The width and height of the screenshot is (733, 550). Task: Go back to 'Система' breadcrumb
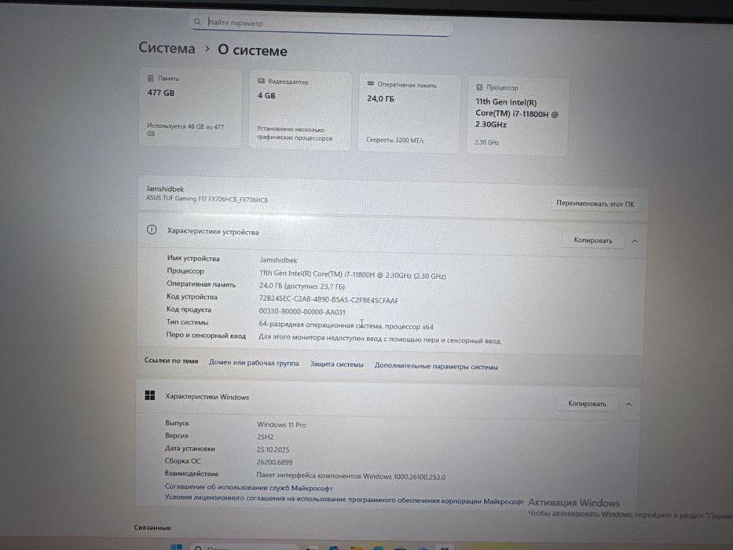pyautogui.click(x=167, y=48)
